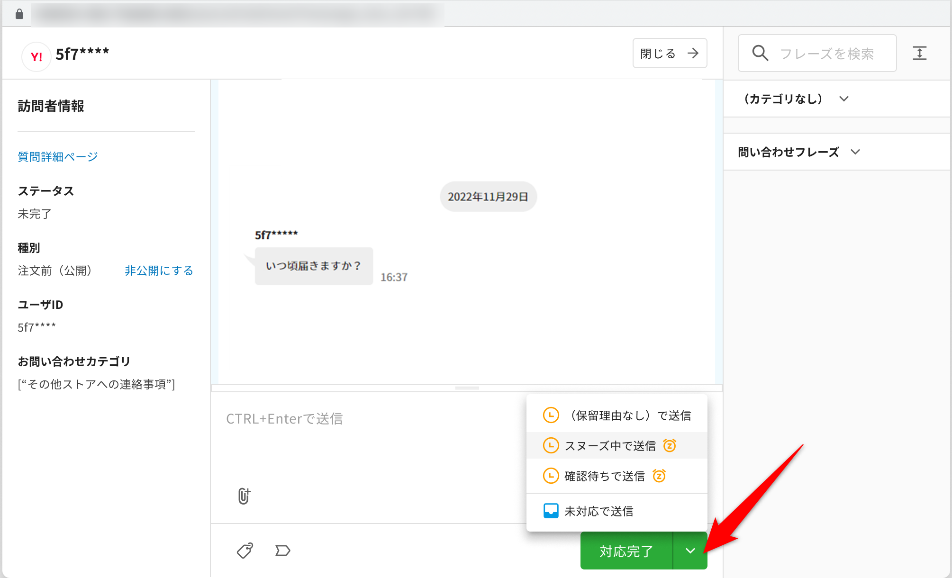Open dropdown arrow beside 対応完了
The width and height of the screenshot is (952, 578).
pyautogui.click(x=690, y=551)
